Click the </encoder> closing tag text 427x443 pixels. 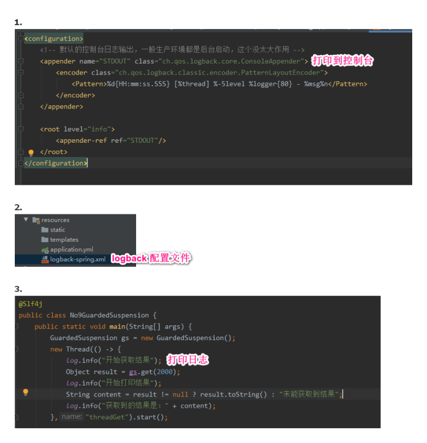(x=75, y=95)
